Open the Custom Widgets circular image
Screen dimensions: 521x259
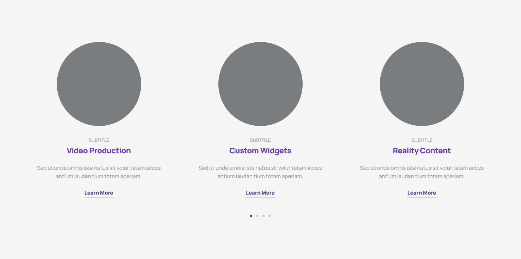(260, 84)
